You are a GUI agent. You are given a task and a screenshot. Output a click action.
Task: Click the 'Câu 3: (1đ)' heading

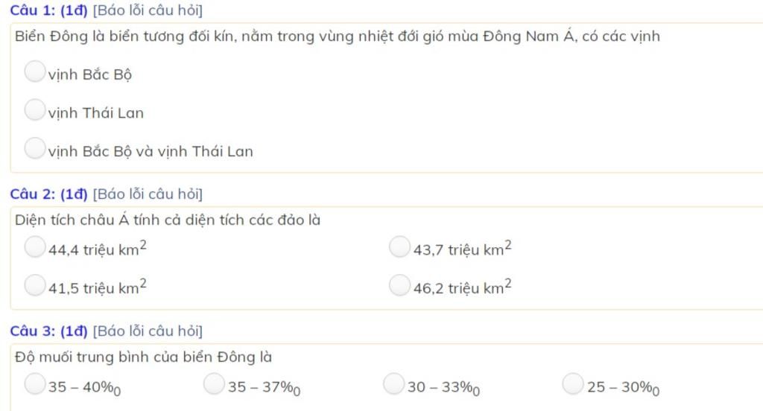tap(48, 331)
